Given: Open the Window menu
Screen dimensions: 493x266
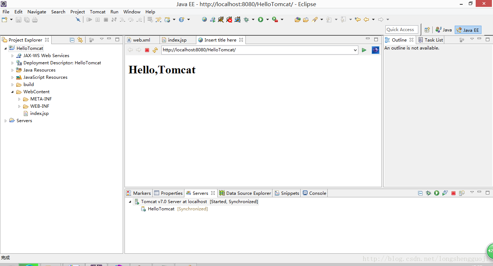Looking at the screenshot, I should click(132, 12).
